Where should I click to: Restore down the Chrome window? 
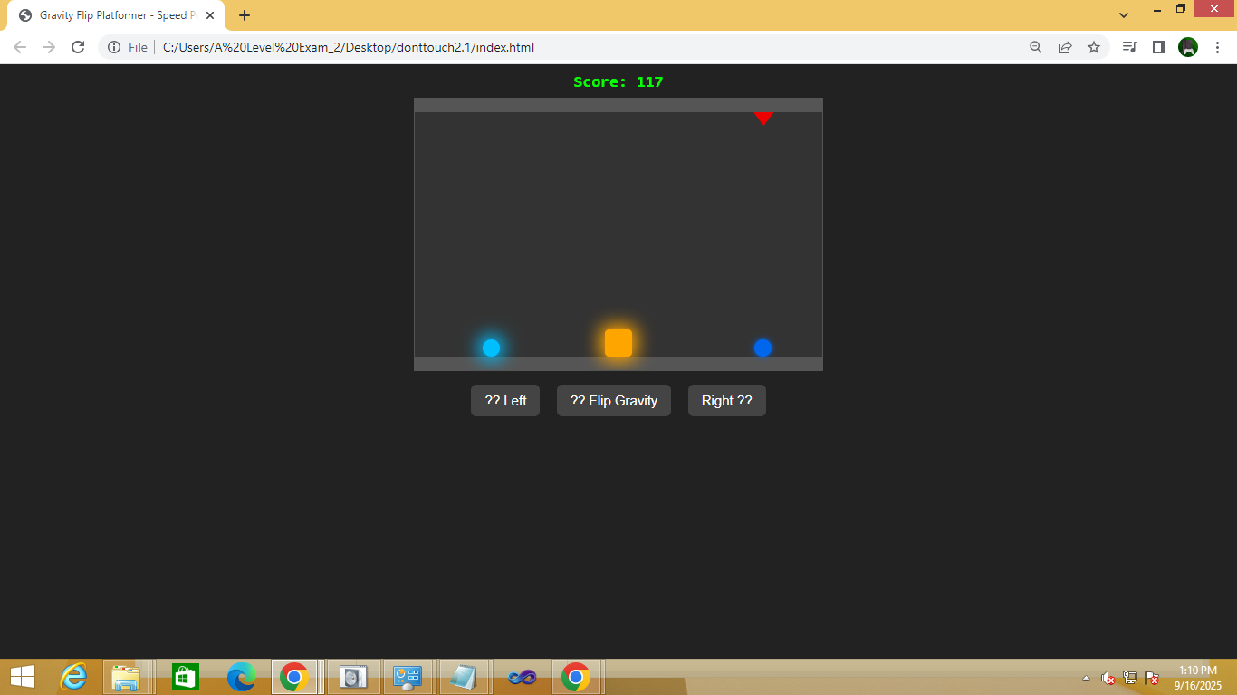(1181, 9)
